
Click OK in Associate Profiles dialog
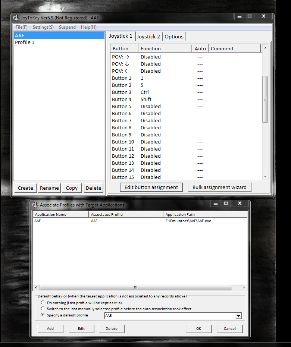pyautogui.click(x=198, y=329)
